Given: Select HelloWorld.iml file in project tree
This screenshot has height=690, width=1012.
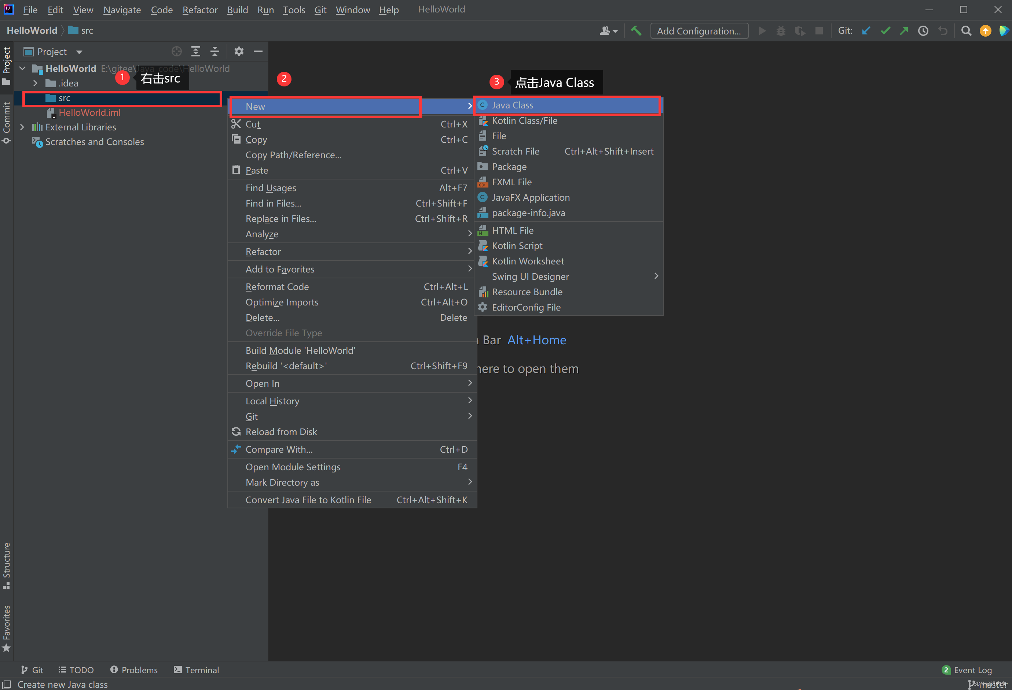Looking at the screenshot, I should click(89, 113).
